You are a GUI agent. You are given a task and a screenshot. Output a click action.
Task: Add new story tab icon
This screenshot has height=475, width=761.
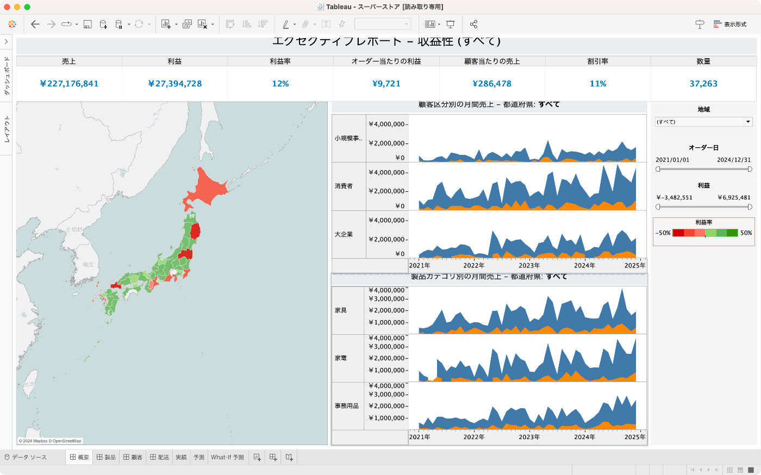tap(289, 457)
